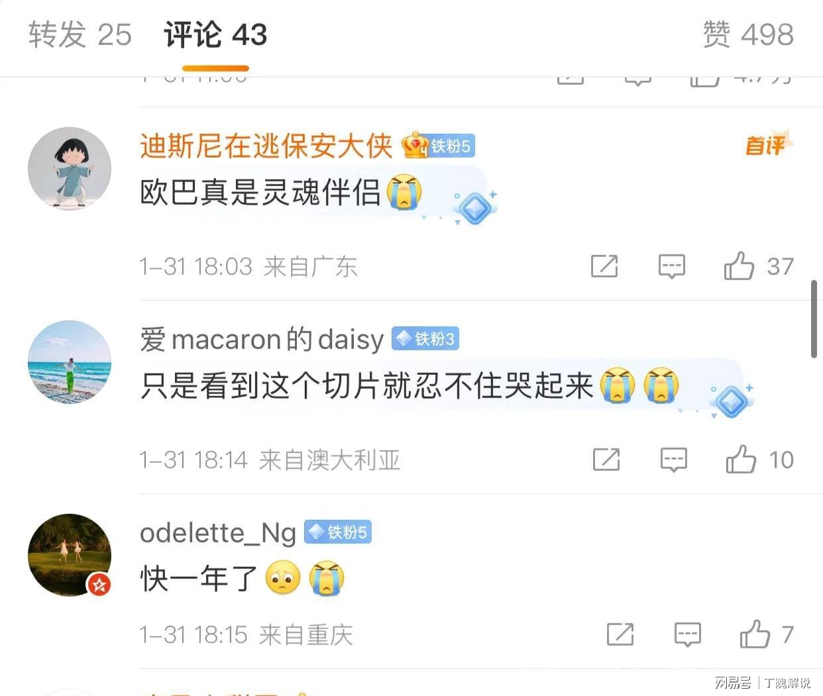Repost the comment from 澳大利亚
823x696 pixels.
click(606, 460)
